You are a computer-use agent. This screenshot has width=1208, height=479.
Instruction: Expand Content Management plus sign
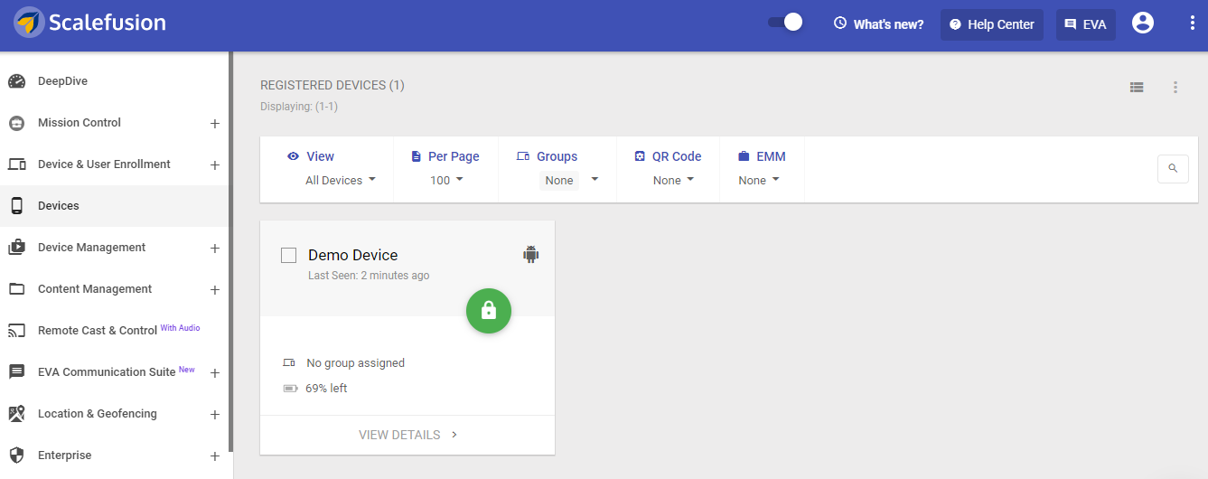click(215, 290)
